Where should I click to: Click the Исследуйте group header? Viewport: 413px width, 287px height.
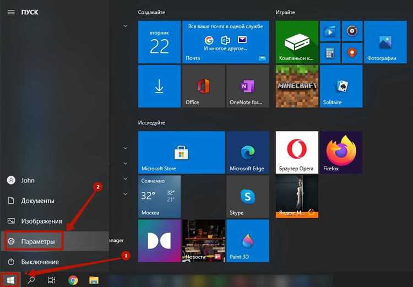(x=151, y=122)
